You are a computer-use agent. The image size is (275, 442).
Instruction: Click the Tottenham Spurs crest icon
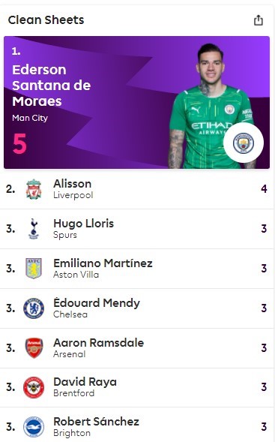(x=34, y=229)
